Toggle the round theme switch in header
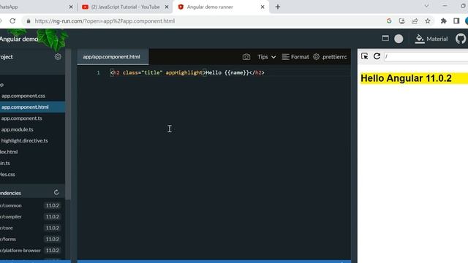The width and height of the screenshot is (468, 263). 399,39
